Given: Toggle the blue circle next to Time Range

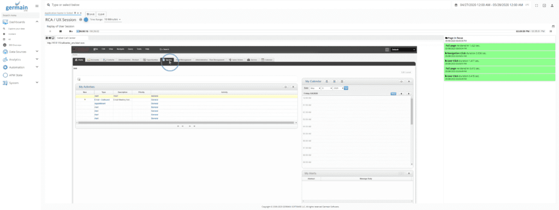Looking at the screenshot, I should [x=86, y=20].
